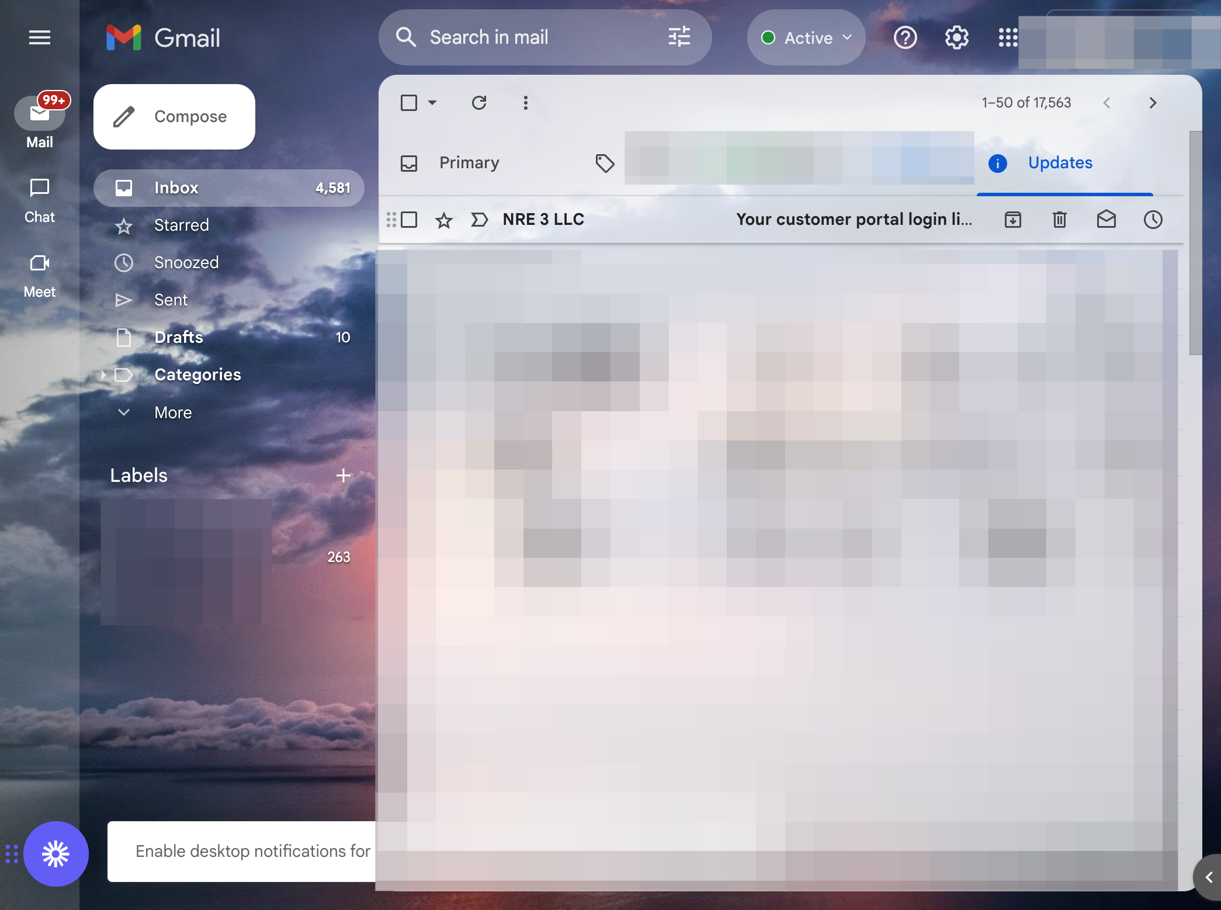Click the Enable desktop notifications banner
This screenshot has width=1221, height=910.
242,852
